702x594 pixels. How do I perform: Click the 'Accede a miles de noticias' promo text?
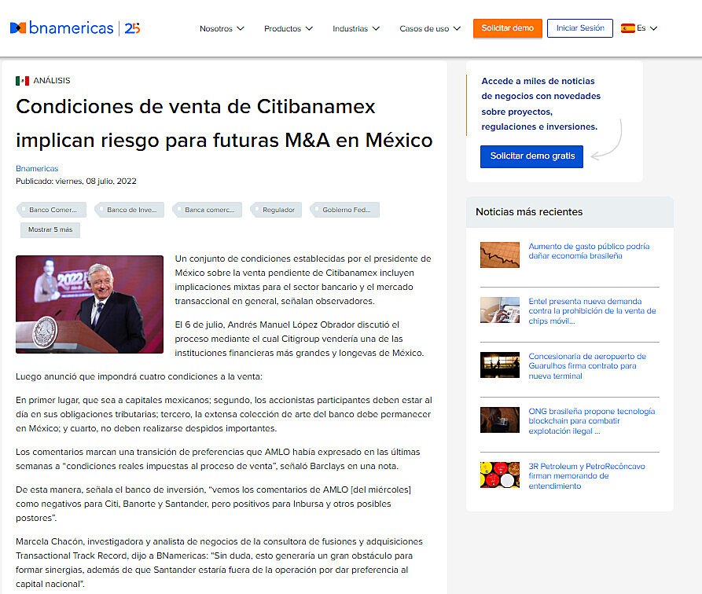(541, 104)
